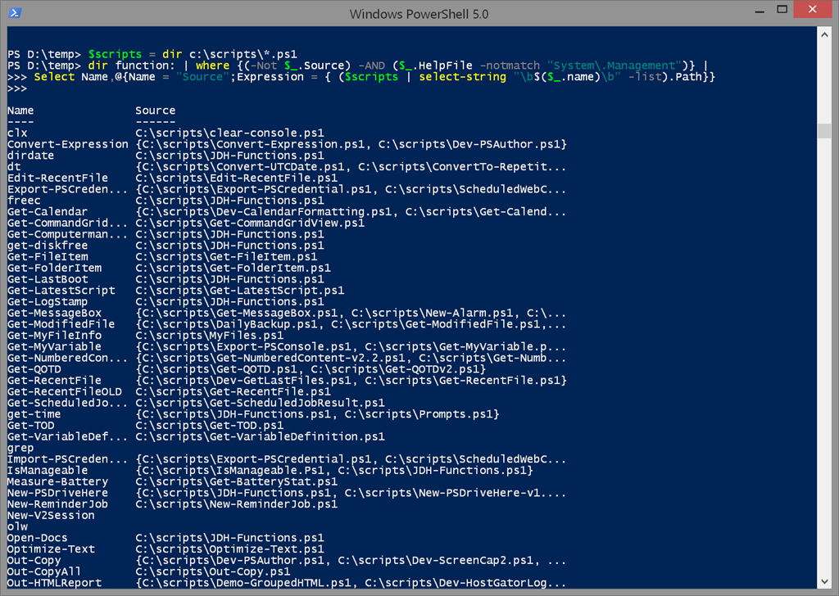Click the Import-PSCreden... function name
Image resolution: width=839 pixels, height=596 pixels.
click(x=68, y=459)
